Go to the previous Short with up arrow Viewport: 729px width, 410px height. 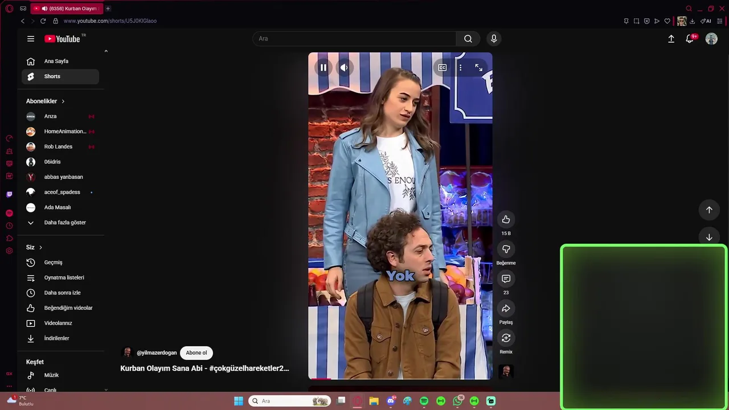pos(709,210)
